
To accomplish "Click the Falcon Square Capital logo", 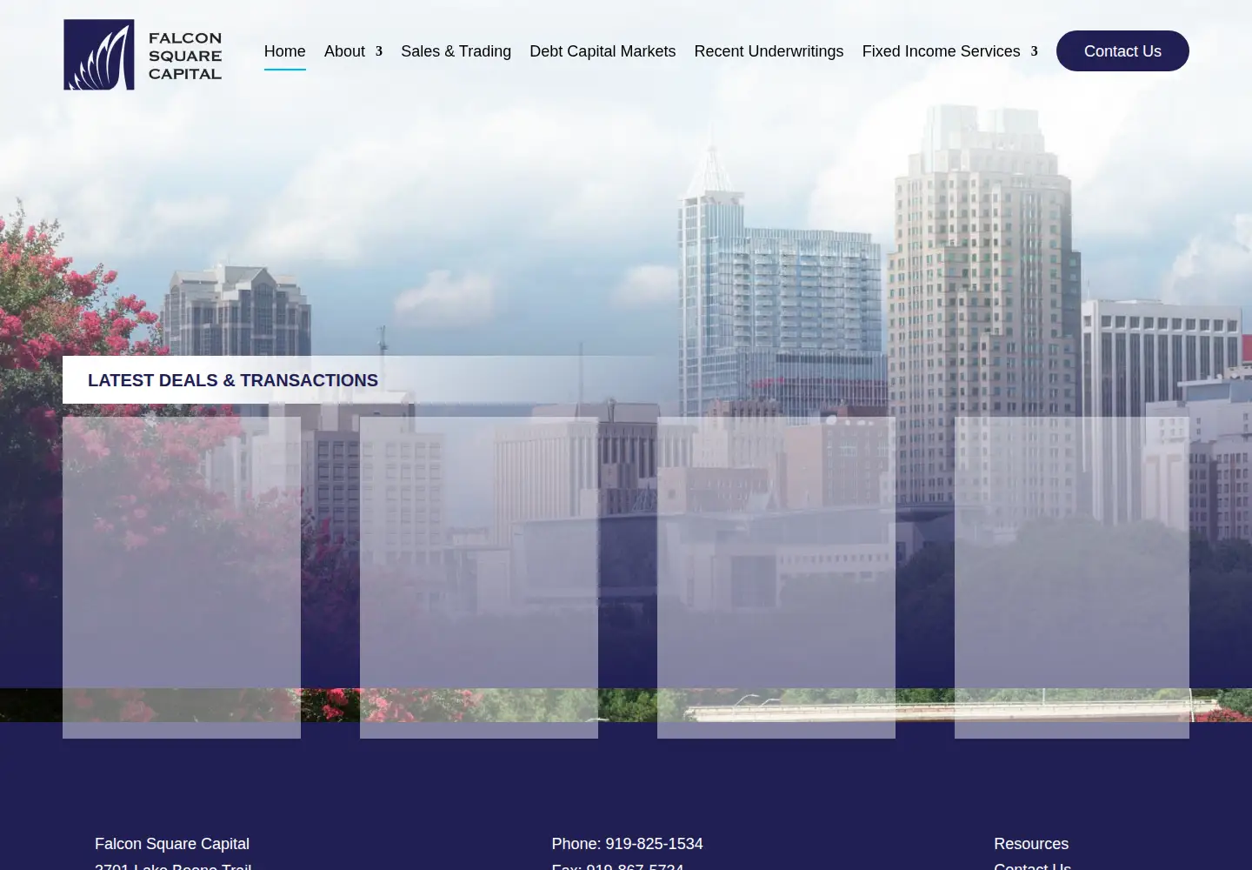I will click(x=143, y=55).
